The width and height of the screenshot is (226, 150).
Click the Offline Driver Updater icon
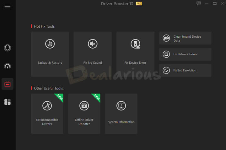tap(84, 106)
